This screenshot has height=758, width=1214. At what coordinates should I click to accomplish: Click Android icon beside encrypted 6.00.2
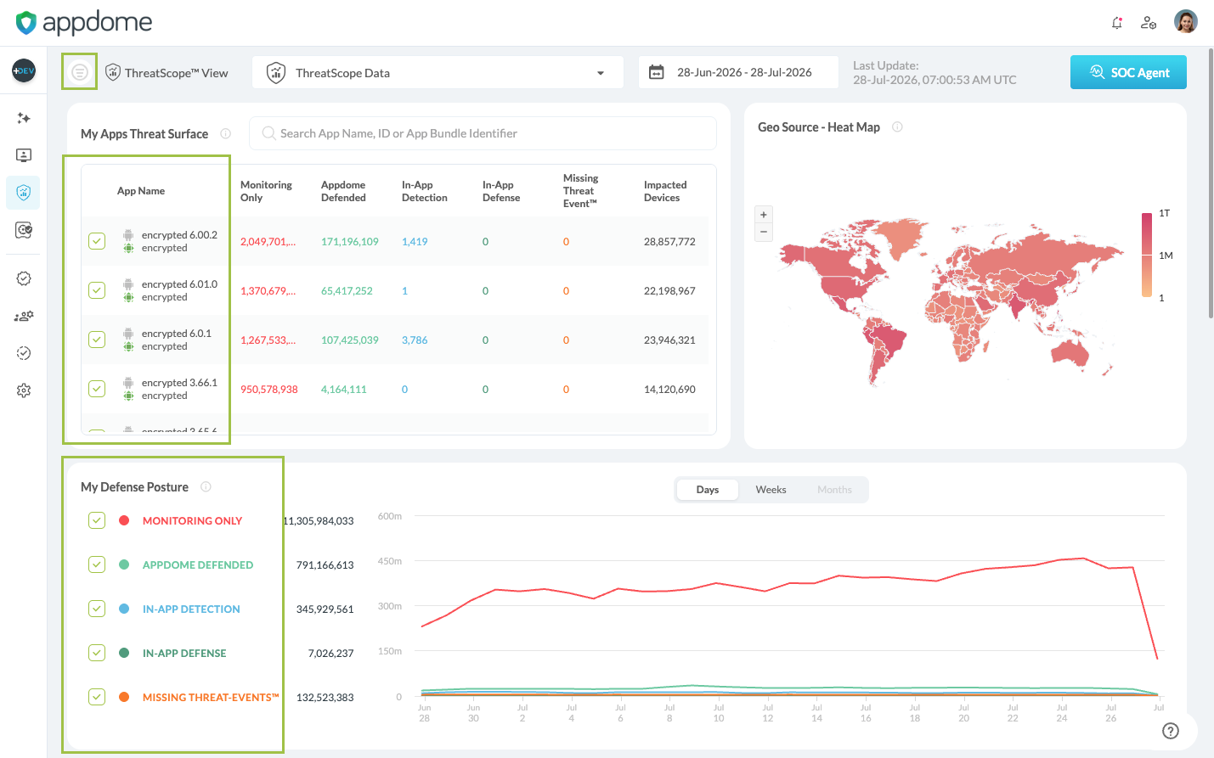[128, 235]
